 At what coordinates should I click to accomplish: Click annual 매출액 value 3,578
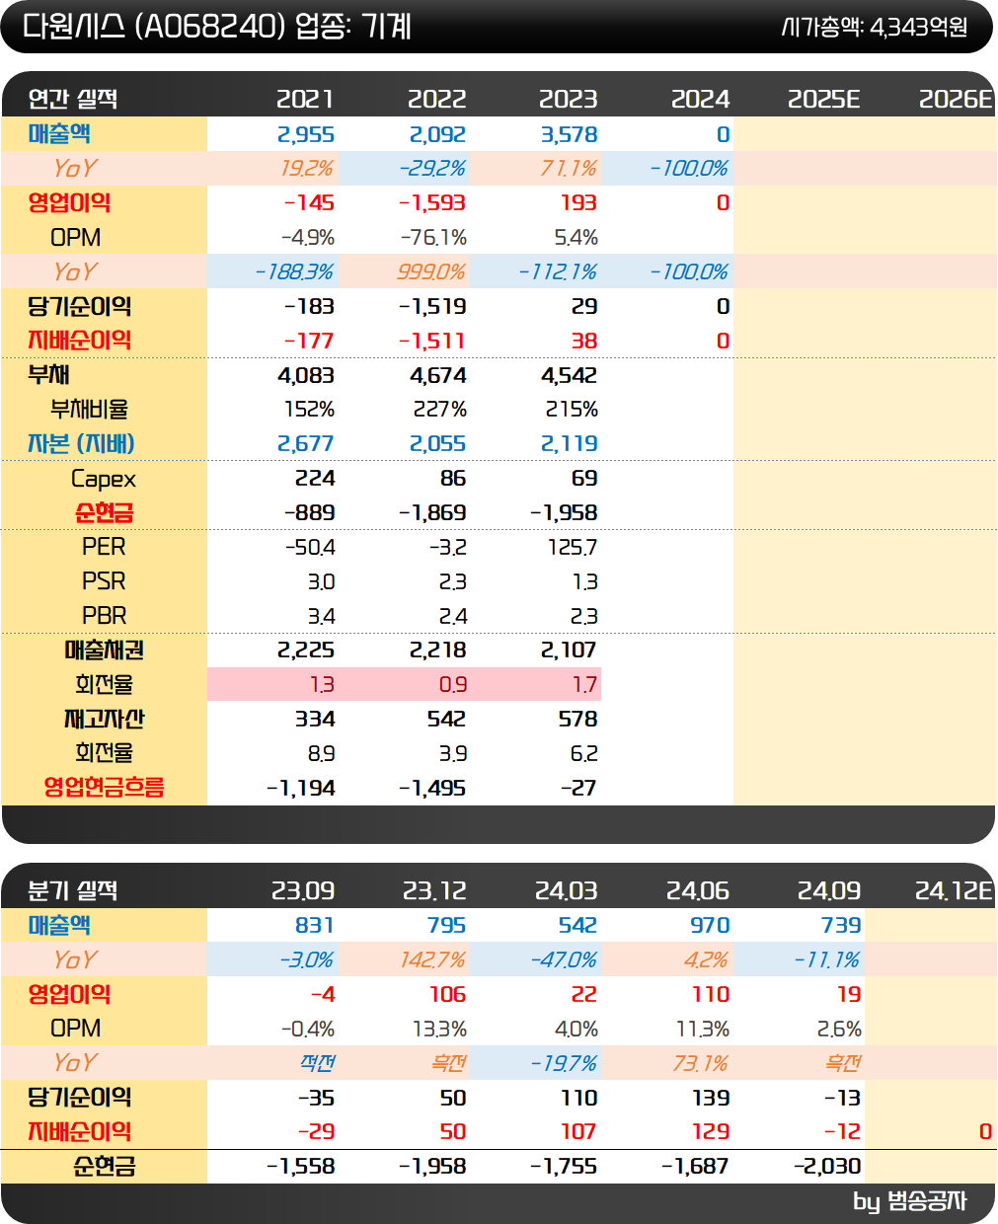click(569, 134)
